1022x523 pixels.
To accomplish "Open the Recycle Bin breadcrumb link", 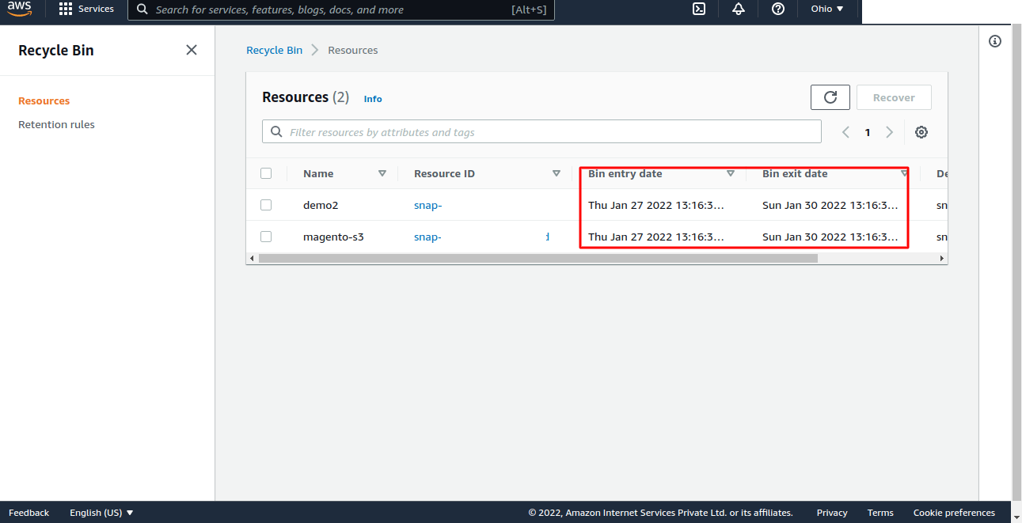I will 274,50.
